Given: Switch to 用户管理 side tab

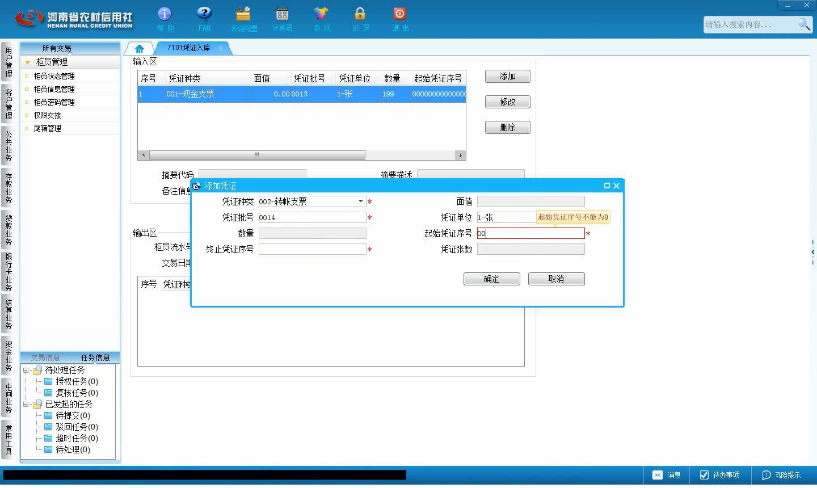Looking at the screenshot, I should (9, 62).
